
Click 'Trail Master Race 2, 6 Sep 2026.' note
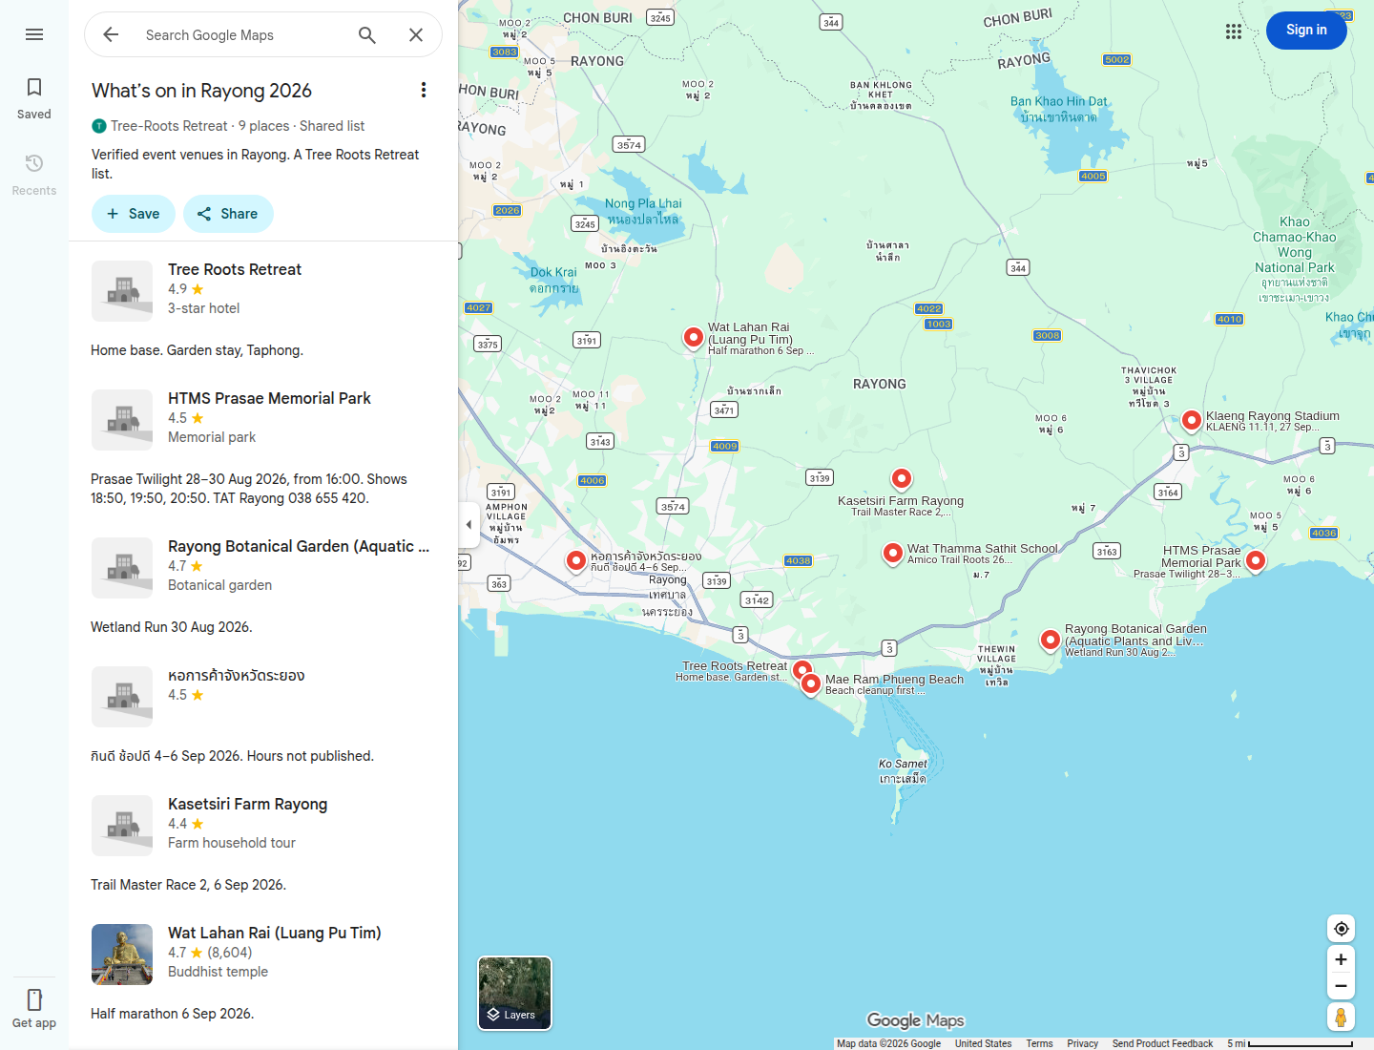tap(188, 885)
